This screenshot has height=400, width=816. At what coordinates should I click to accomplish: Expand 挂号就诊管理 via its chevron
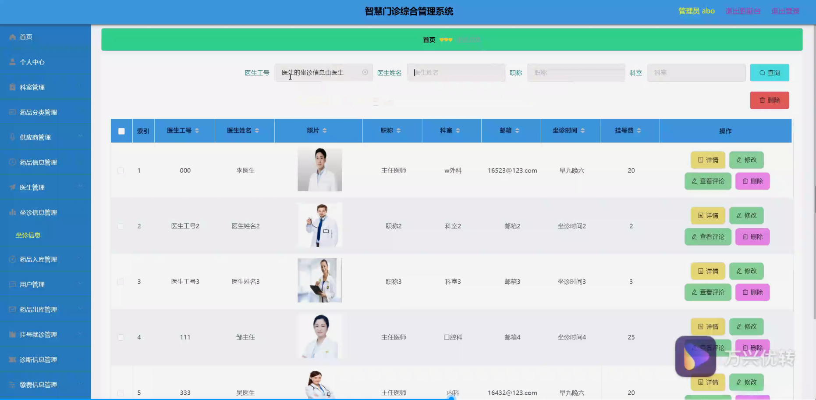(81, 334)
